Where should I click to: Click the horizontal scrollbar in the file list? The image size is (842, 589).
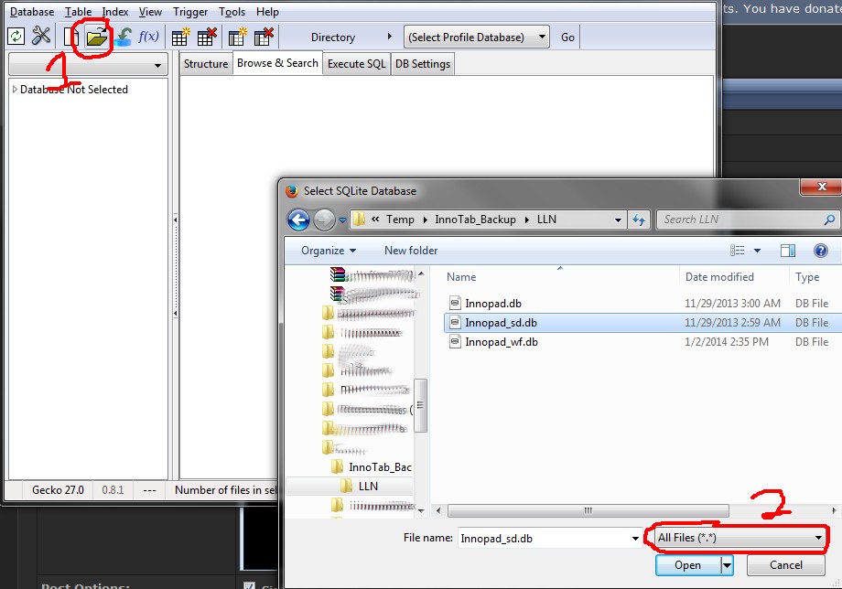click(588, 511)
